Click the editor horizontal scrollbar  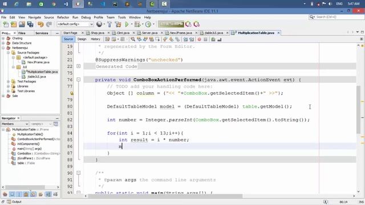tap(165, 196)
